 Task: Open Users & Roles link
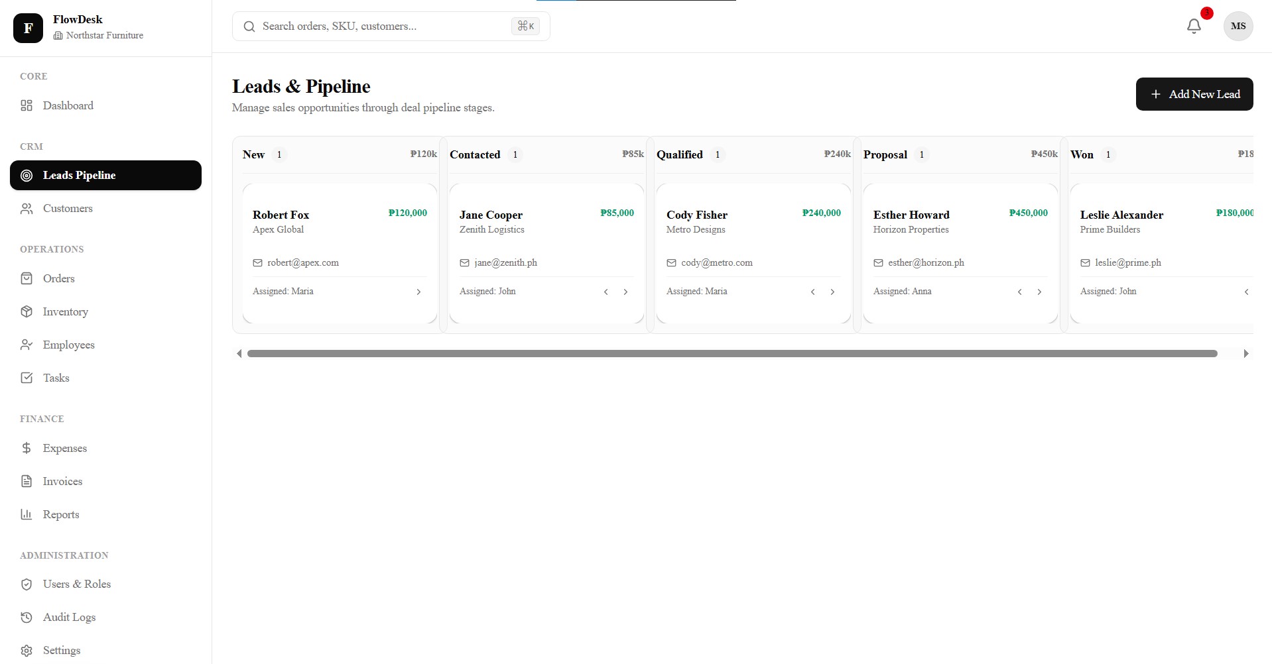tap(105, 584)
